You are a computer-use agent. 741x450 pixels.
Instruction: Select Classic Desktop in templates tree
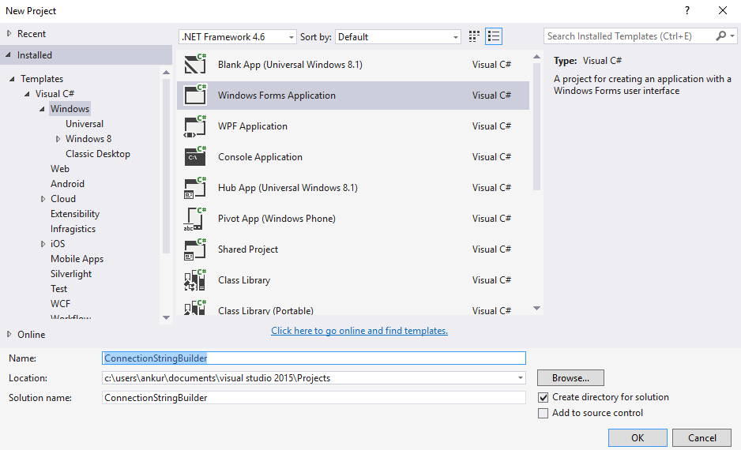(x=98, y=154)
